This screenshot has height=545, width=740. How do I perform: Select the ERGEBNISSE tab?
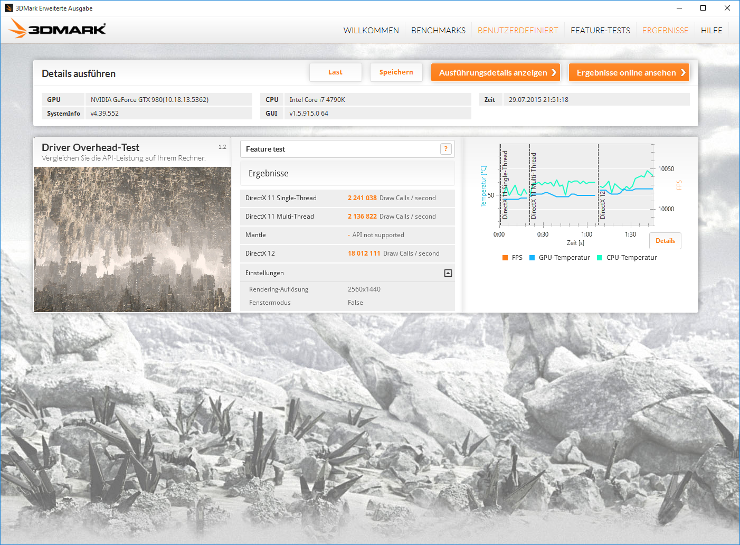tap(666, 31)
